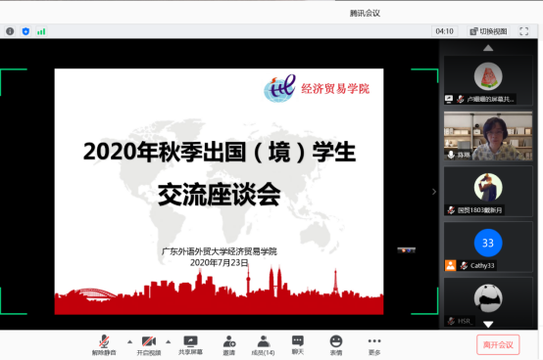Image resolution: width=543 pixels, height=360 pixels.
Task: Unmute the microphone
Action: 104,344
